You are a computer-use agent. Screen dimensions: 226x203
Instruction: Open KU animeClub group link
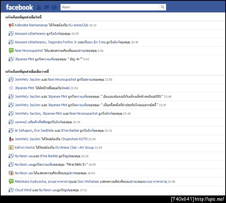point(78,25)
